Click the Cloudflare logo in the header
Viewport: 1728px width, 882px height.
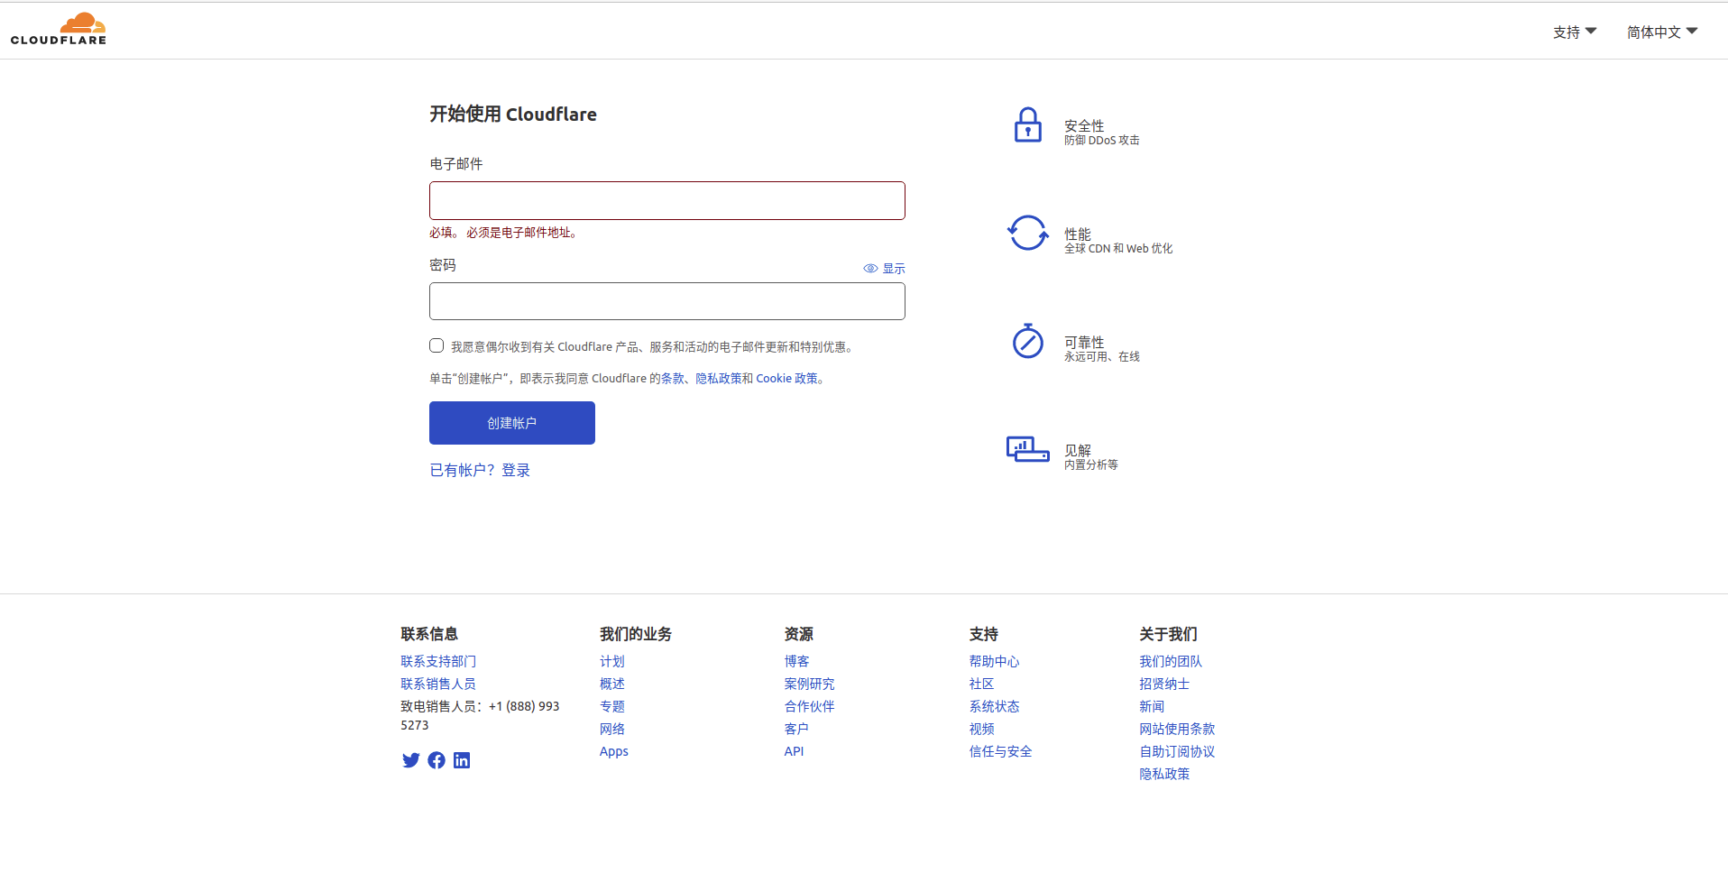coord(58,29)
